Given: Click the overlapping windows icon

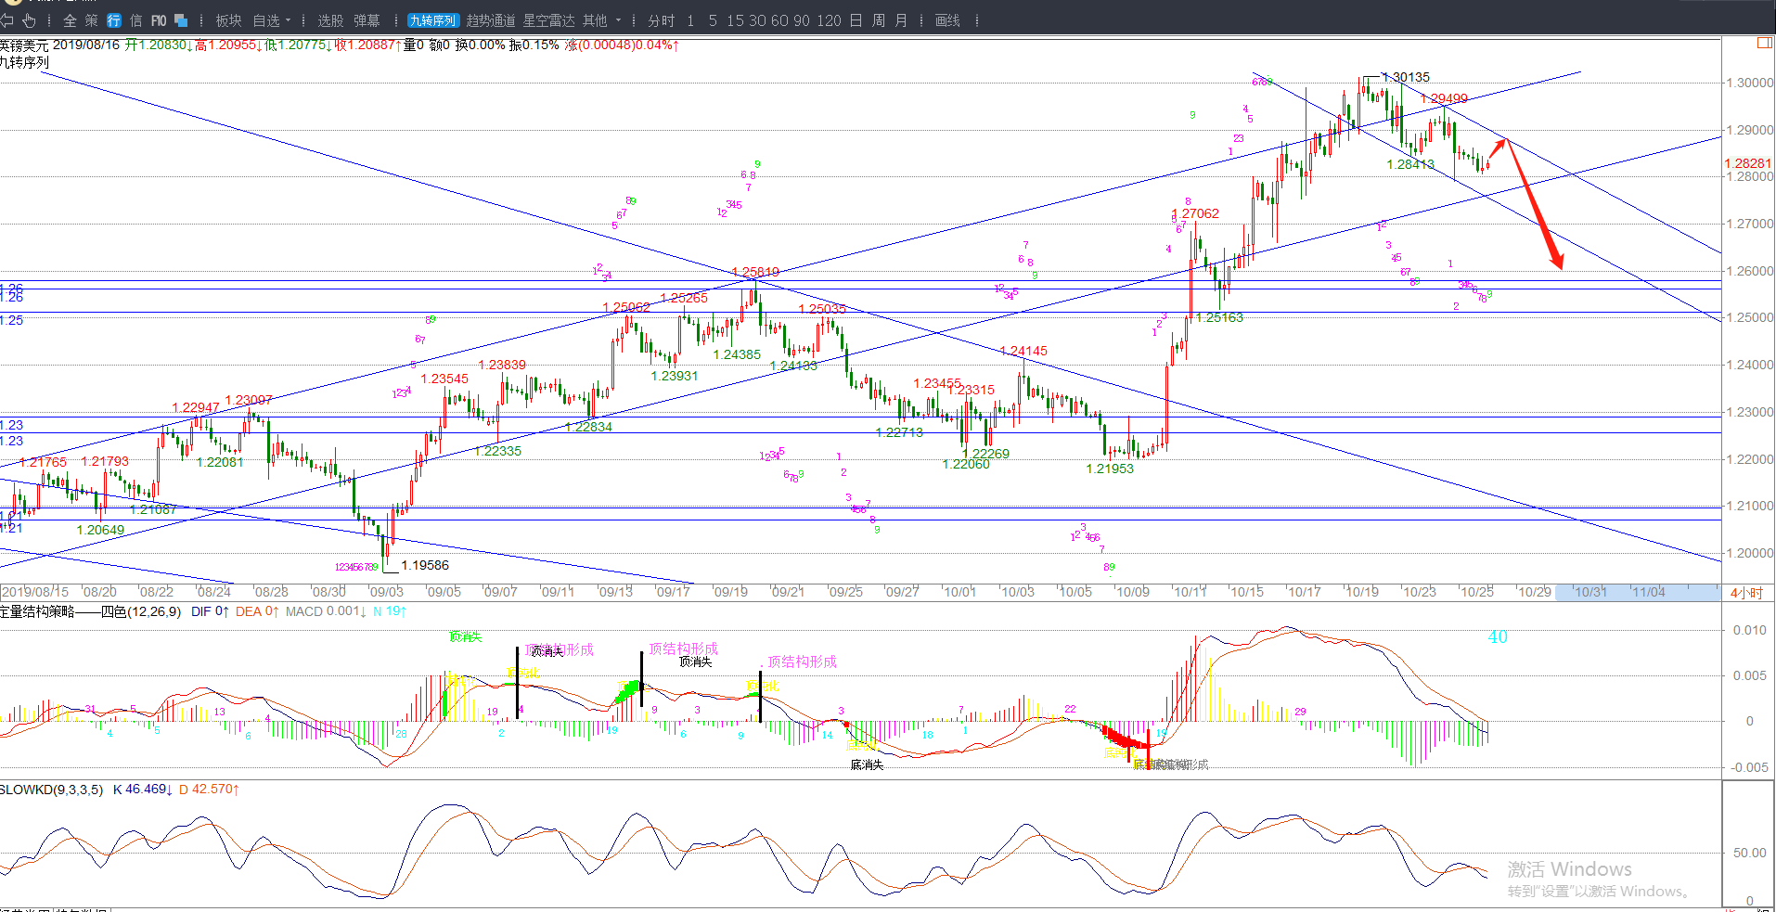Looking at the screenshot, I should pyautogui.click(x=181, y=20).
